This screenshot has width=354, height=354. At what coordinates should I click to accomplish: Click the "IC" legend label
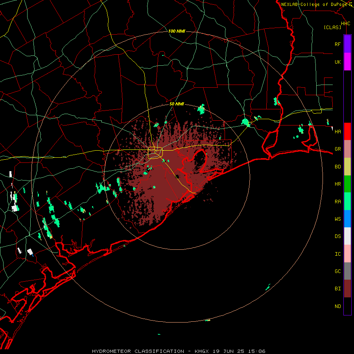click(x=337, y=254)
